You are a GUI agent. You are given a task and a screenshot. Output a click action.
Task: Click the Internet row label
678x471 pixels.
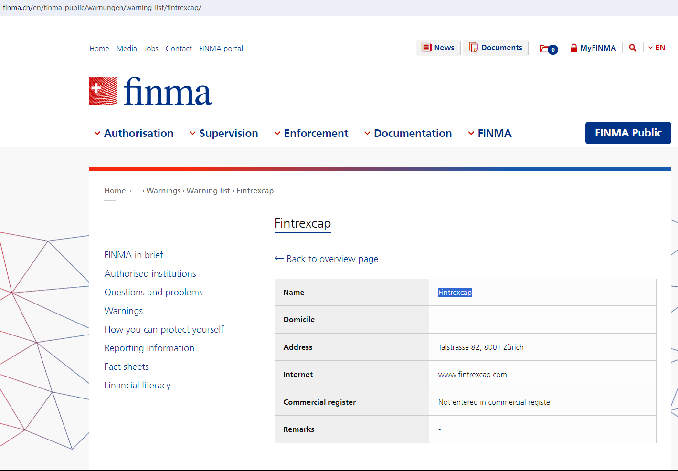coord(298,375)
